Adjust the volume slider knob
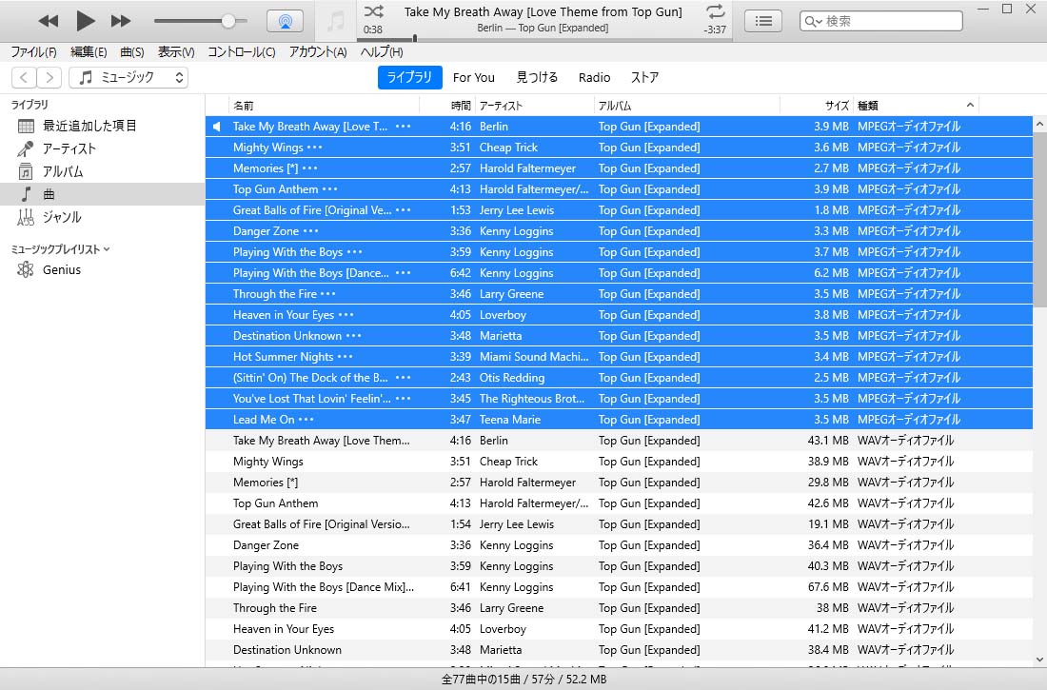1047x690 pixels. (228, 21)
